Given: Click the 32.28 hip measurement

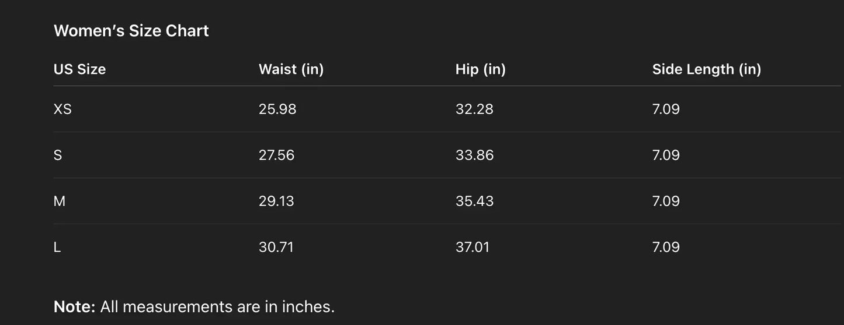Looking at the screenshot, I should point(474,109).
